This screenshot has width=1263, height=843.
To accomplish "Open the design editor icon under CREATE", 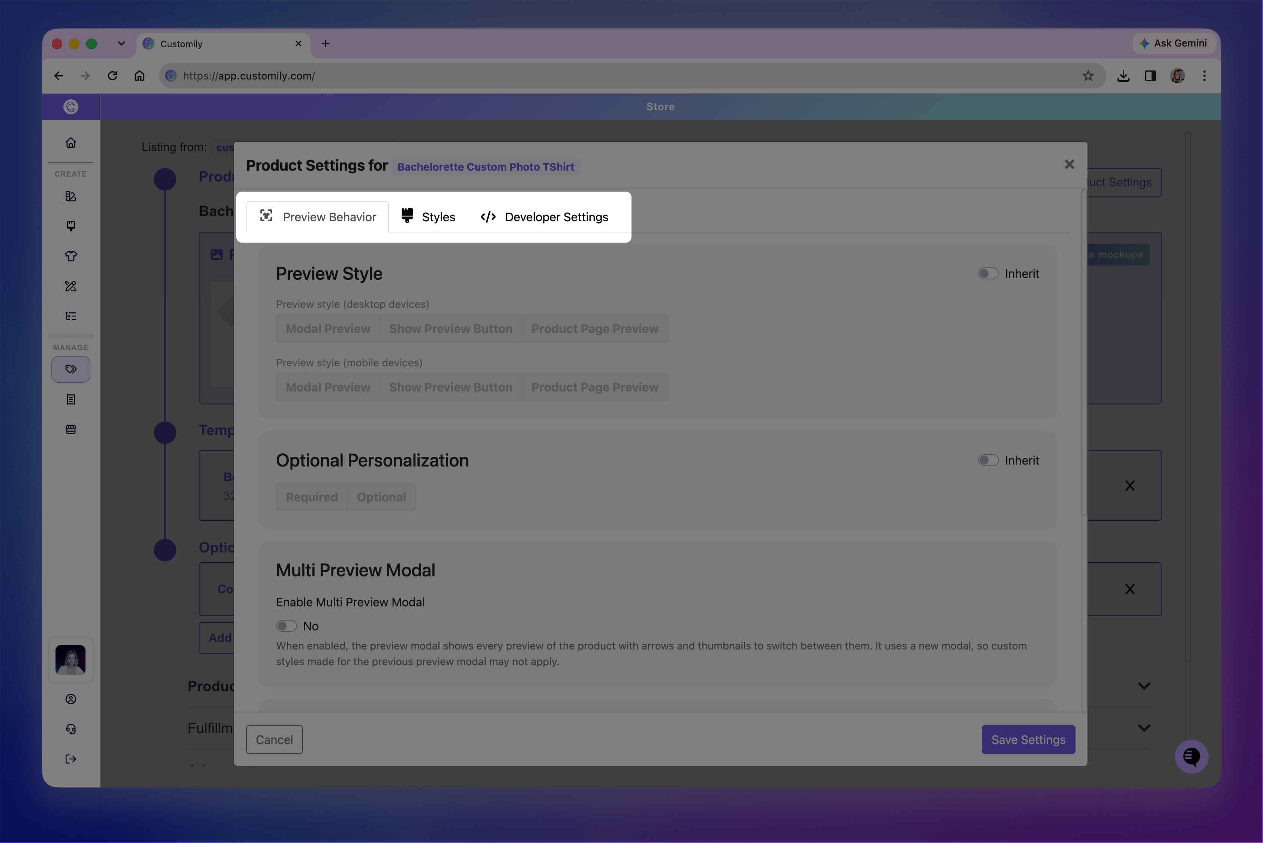I will tap(70, 196).
